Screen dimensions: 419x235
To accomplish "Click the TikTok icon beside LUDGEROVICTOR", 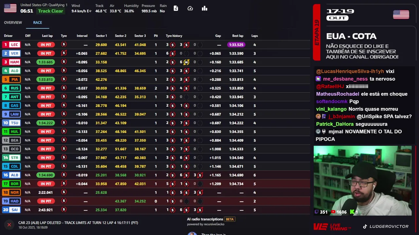I will click(x=365, y=227).
